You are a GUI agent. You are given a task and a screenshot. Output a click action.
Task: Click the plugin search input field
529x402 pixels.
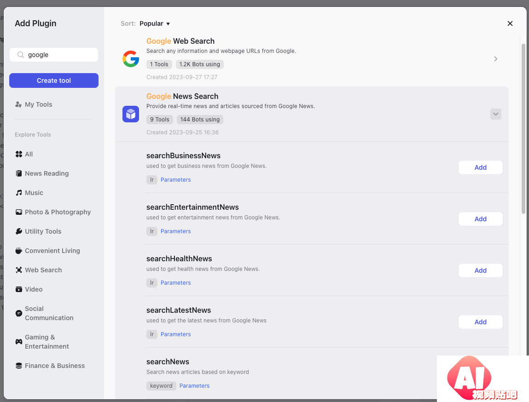click(x=54, y=55)
